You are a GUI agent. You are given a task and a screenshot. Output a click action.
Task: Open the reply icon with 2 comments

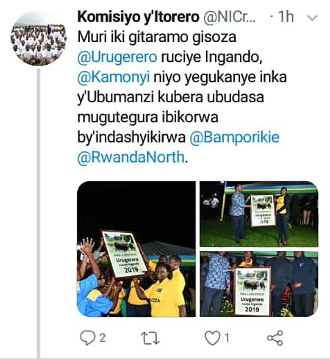click(87, 337)
